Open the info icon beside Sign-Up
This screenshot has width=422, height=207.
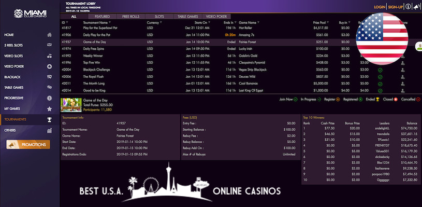tap(408, 7)
